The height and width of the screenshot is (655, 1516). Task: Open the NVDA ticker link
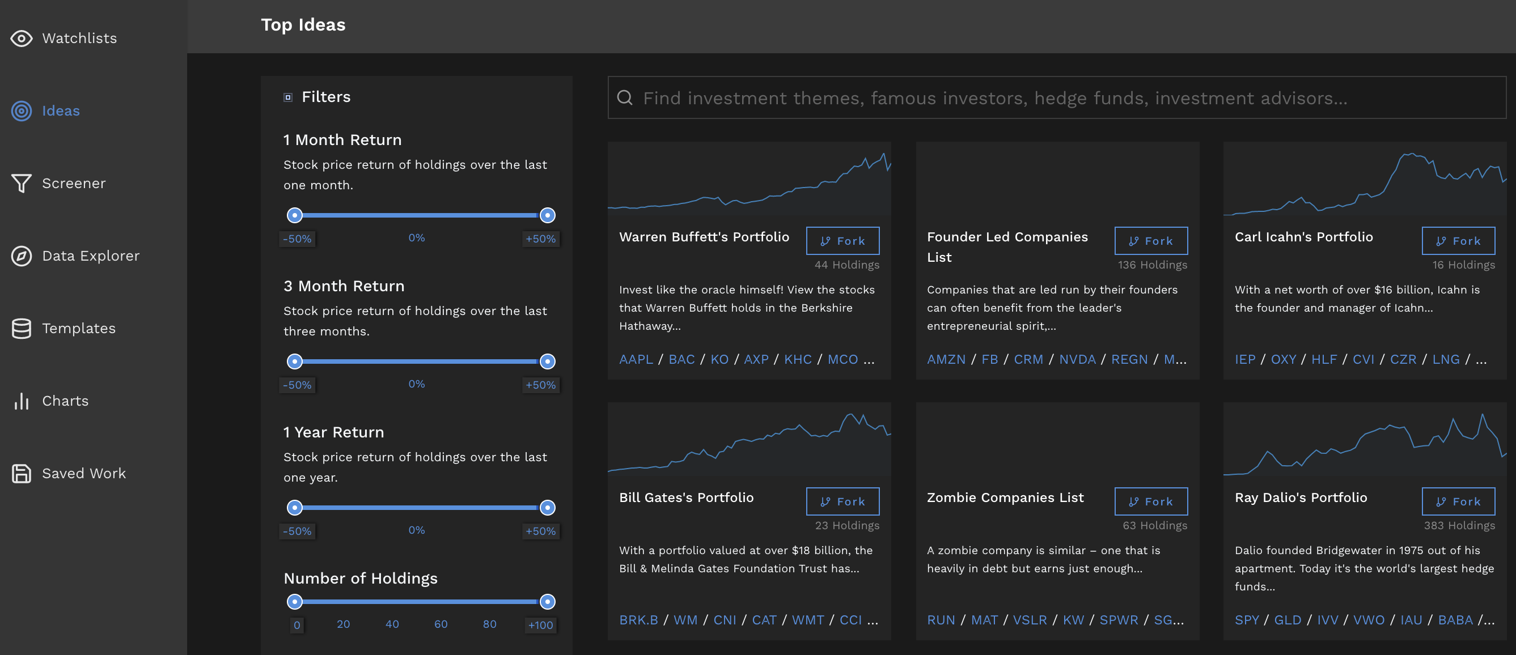click(x=1077, y=359)
